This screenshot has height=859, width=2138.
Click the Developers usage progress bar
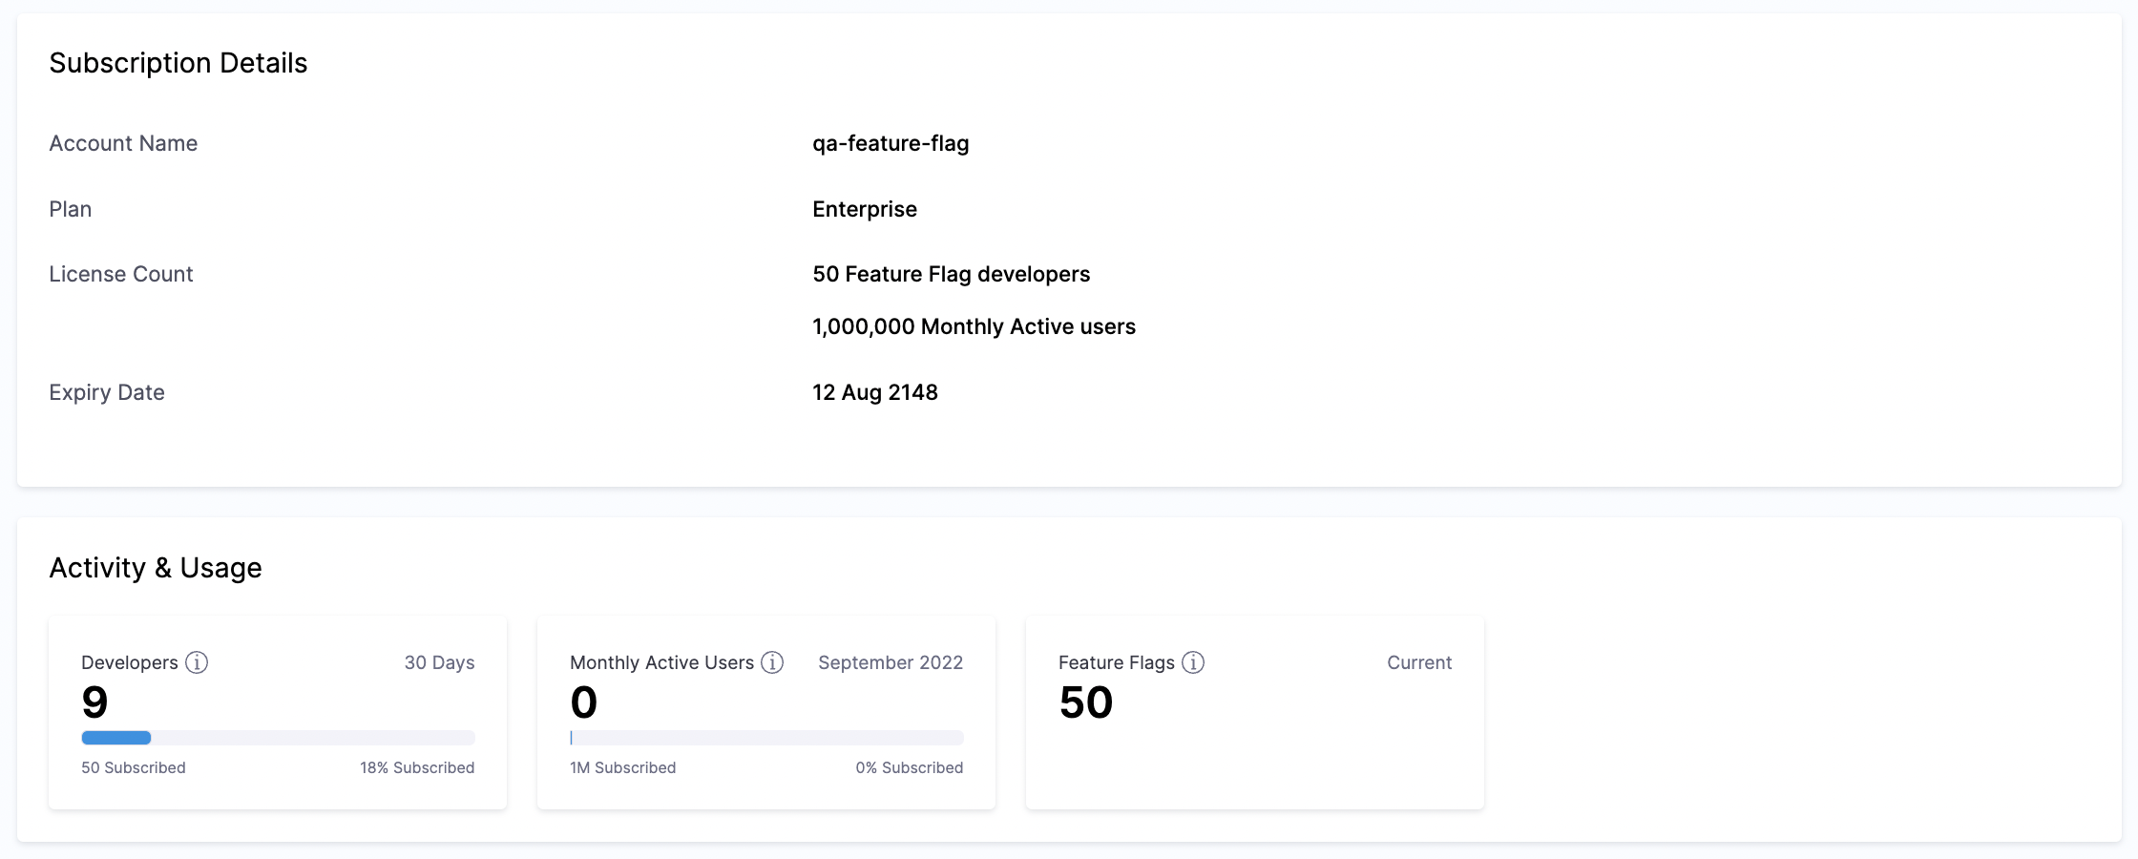pos(278,738)
